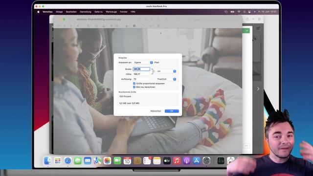This screenshot has height=176, width=313.
Task: Click the Breite input field
Action: click(141, 69)
